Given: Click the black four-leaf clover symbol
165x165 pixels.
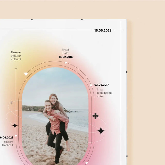Looking at the screenshot, I should point(95,116).
